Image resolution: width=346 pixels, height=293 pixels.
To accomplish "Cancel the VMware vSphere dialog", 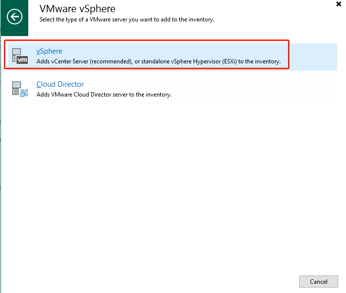I will coord(318,281).
